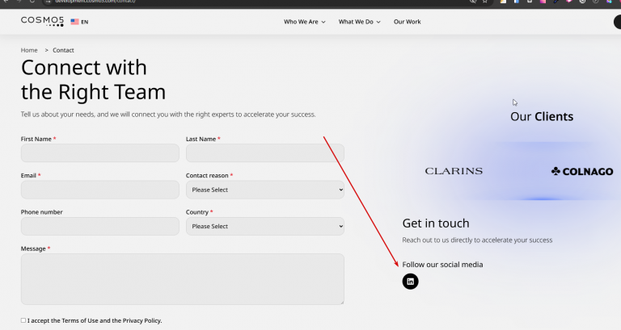Focus the Last Name input field
The width and height of the screenshot is (621, 330).
point(265,153)
